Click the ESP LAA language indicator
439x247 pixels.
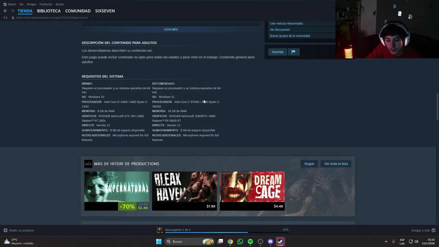pos(402,242)
